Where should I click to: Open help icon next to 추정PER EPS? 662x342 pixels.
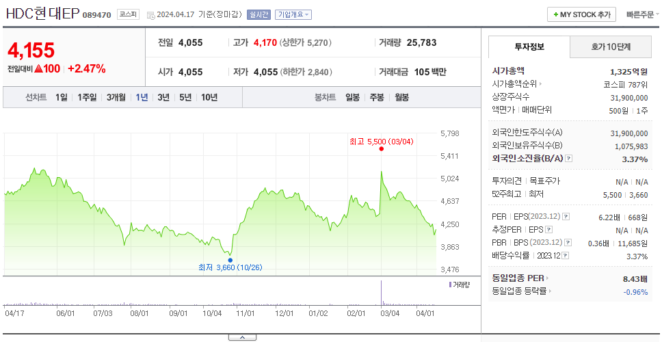549,230
